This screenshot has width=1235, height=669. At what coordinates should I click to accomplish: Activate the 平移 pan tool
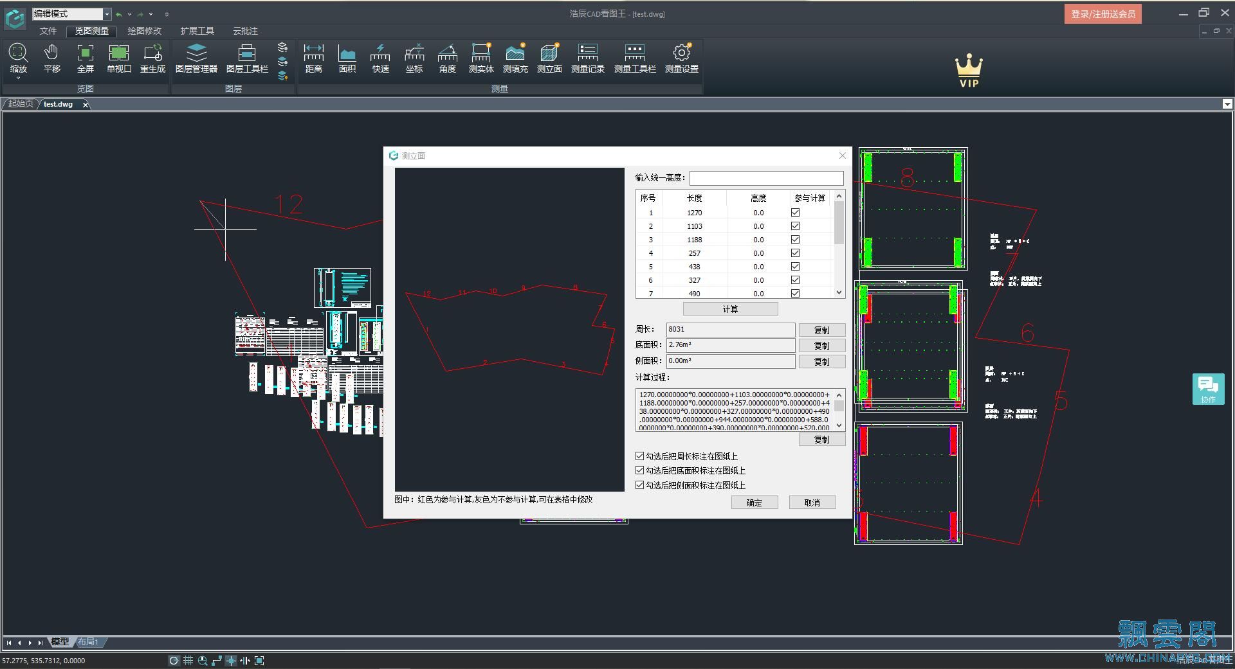(51, 57)
